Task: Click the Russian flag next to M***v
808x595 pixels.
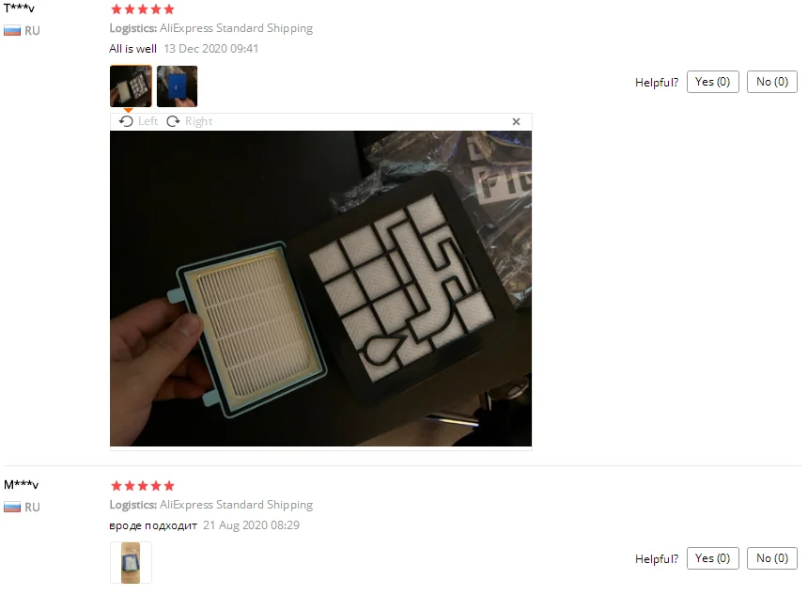Action: coord(12,508)
